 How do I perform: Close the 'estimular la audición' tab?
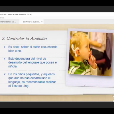coord(42,22)
